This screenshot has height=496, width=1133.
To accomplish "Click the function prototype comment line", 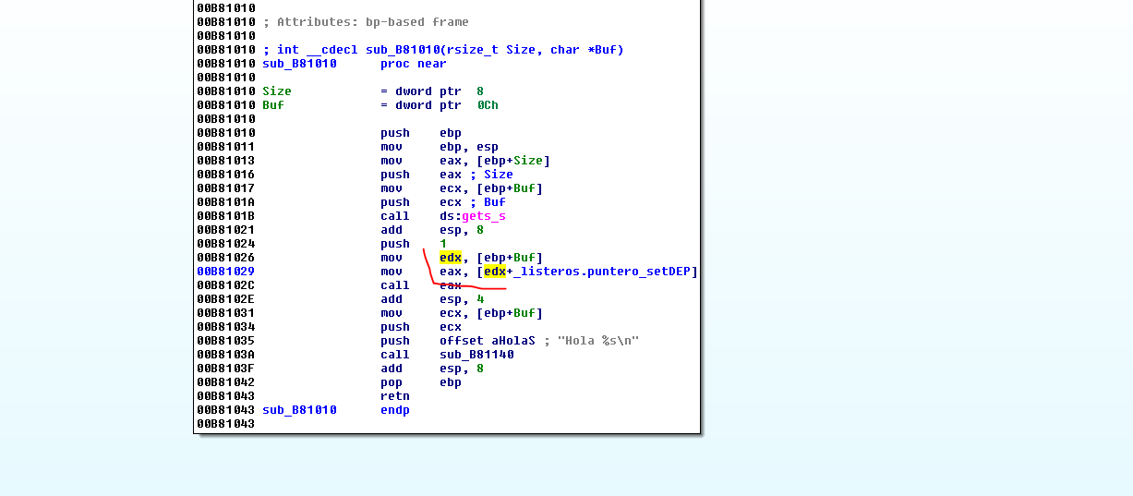I will (443, 50).
